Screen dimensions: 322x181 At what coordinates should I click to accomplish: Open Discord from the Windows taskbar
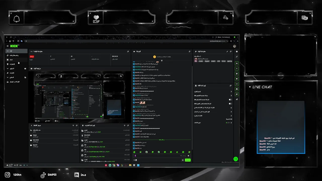tap(118, 165)
